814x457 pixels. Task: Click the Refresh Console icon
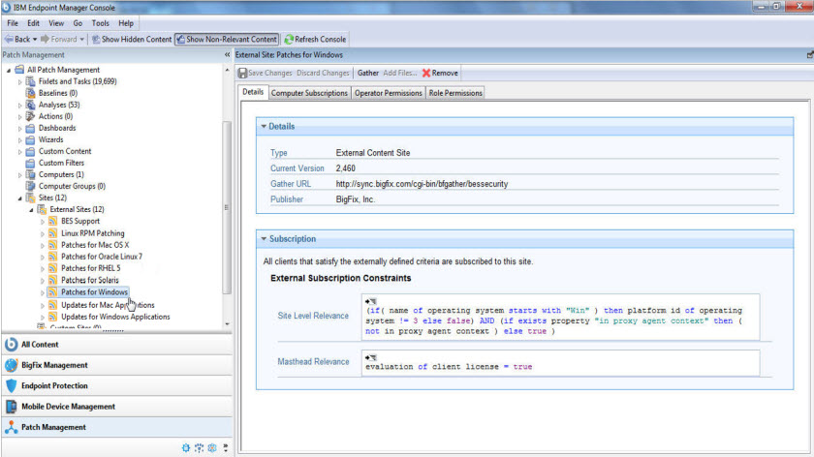click(289, 40)
